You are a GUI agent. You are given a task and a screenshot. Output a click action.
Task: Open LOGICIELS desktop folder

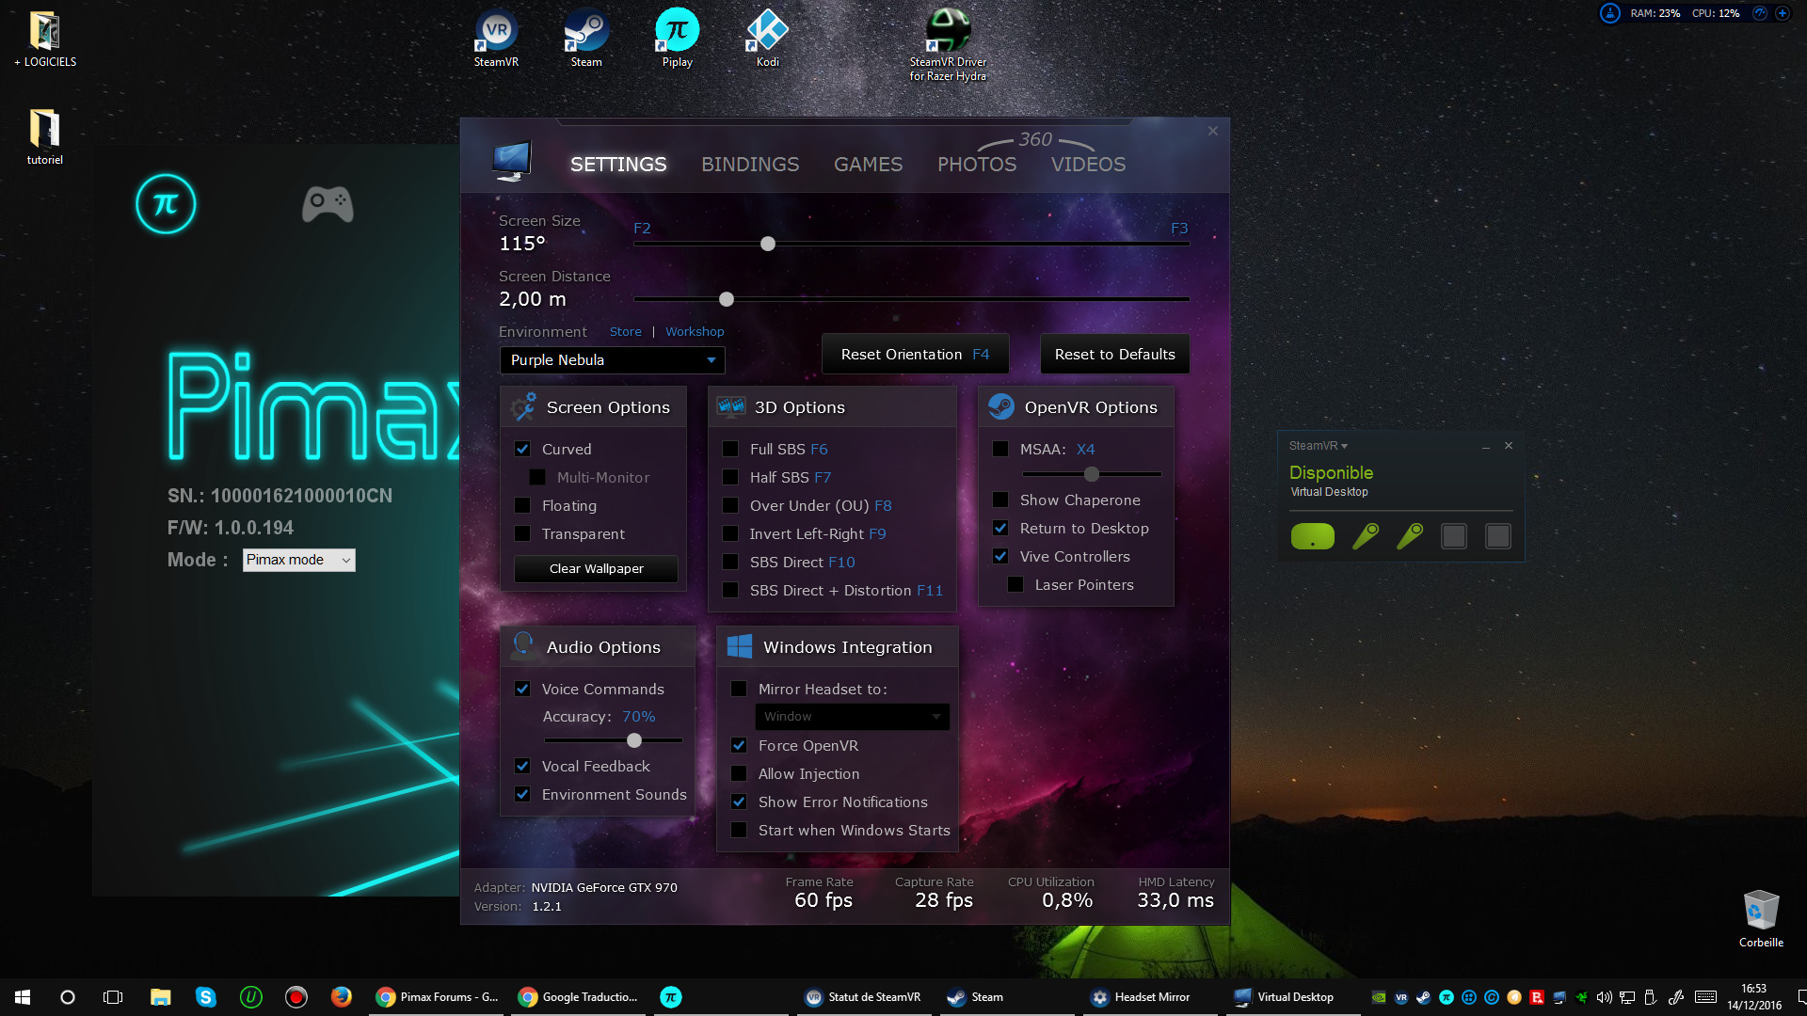[x=44, y=40]
